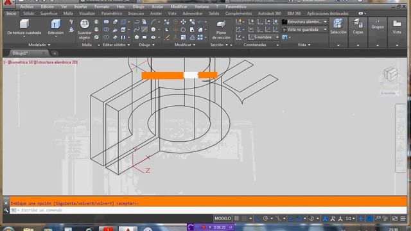This screenshot has width=411, height=231.
Task: Click the Extrusión tool icon
Action: [x=56, y=24]
